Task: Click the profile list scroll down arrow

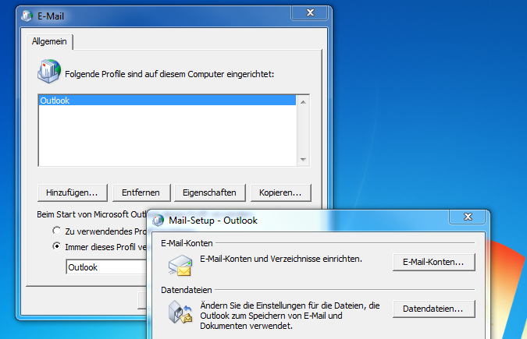Action: click(303, 160)
